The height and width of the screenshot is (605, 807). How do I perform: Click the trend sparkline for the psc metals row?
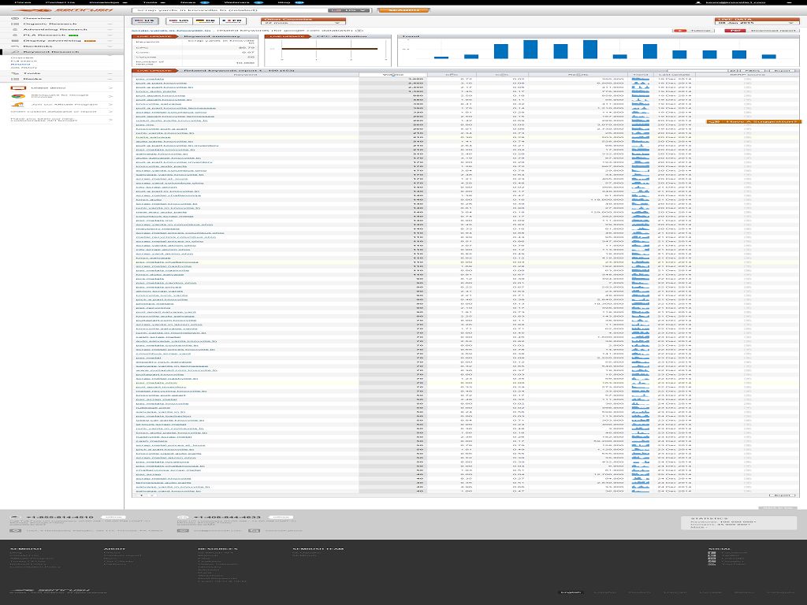[x=640, y=80]
